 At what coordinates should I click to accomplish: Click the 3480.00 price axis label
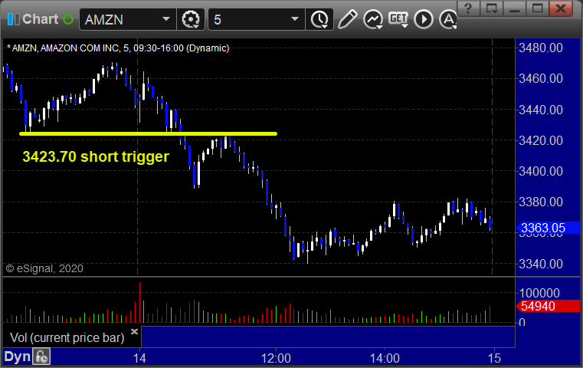(541, 48)
